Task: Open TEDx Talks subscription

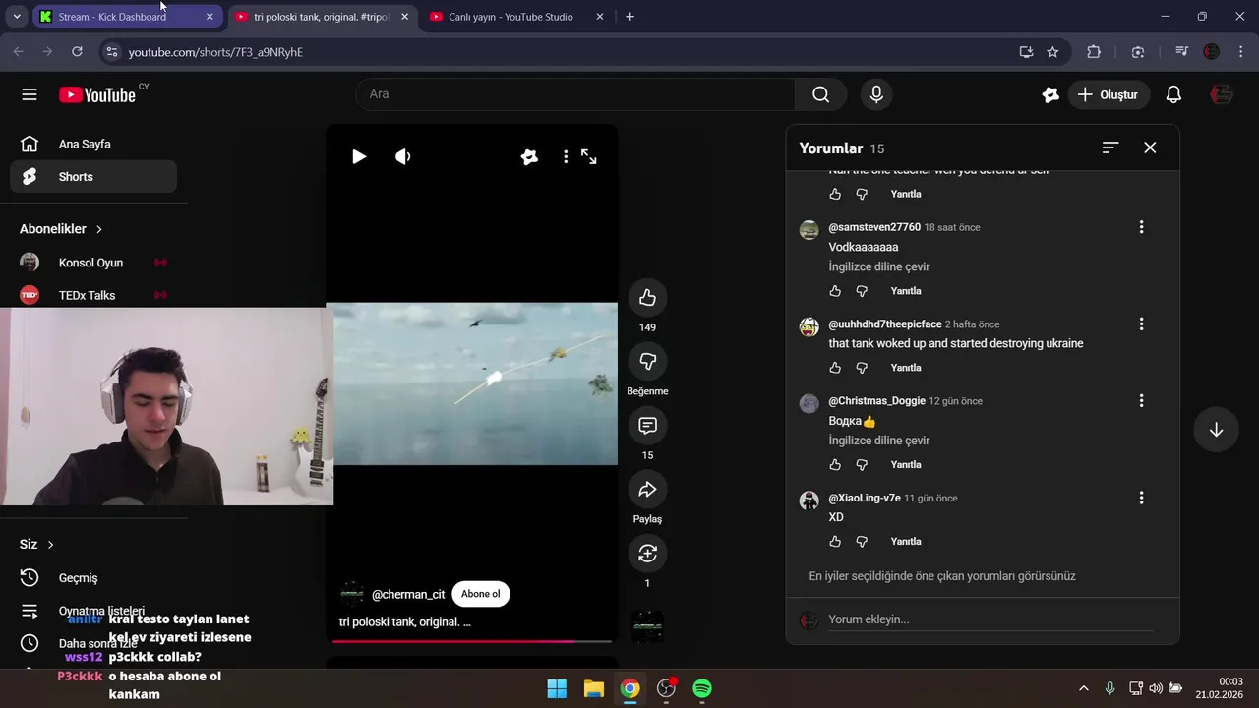Action: [x=93, y=295]
